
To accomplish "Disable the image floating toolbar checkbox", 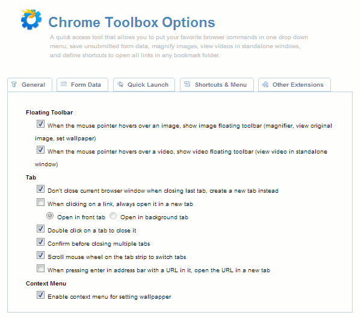I will point(40,125).
